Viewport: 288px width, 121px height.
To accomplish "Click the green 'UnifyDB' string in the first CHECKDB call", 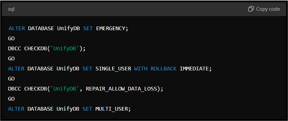I will (65, 49).
